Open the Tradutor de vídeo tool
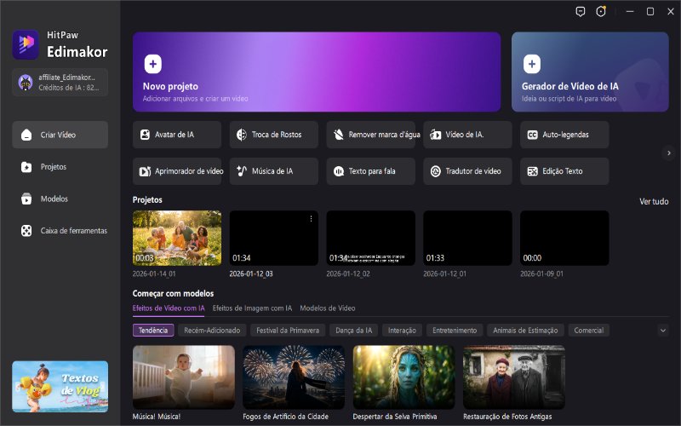Image resolution: width=681 pixels, height=426 pixels. point(467,171)
